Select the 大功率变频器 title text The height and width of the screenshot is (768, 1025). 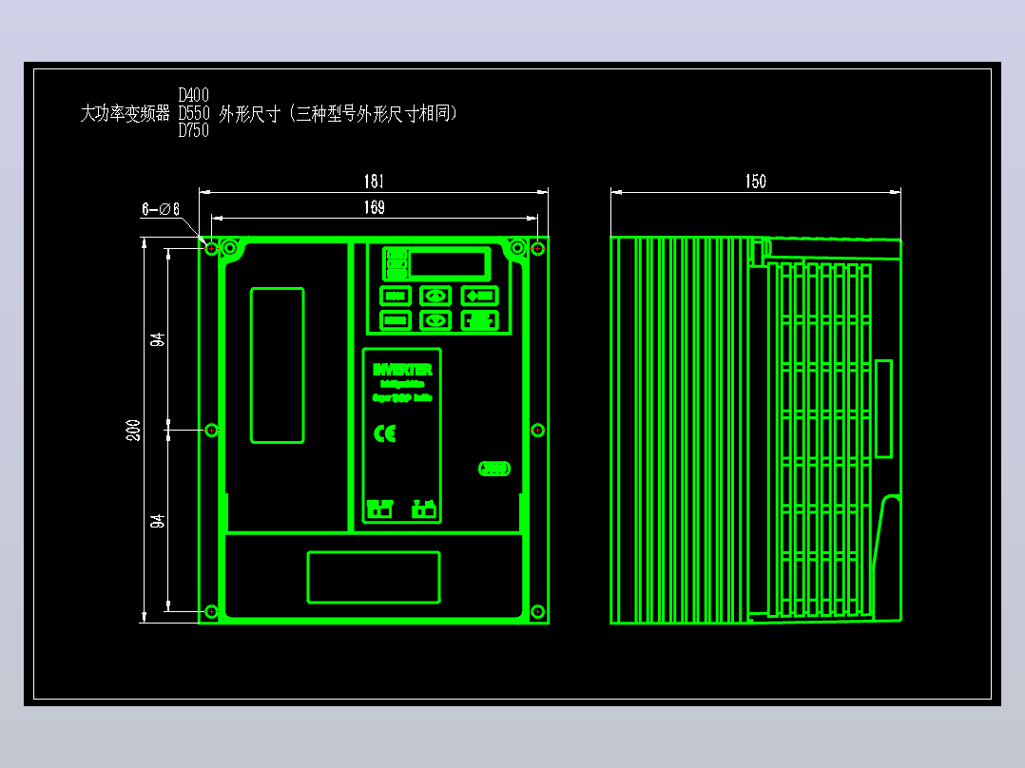(x=125, y=114)
